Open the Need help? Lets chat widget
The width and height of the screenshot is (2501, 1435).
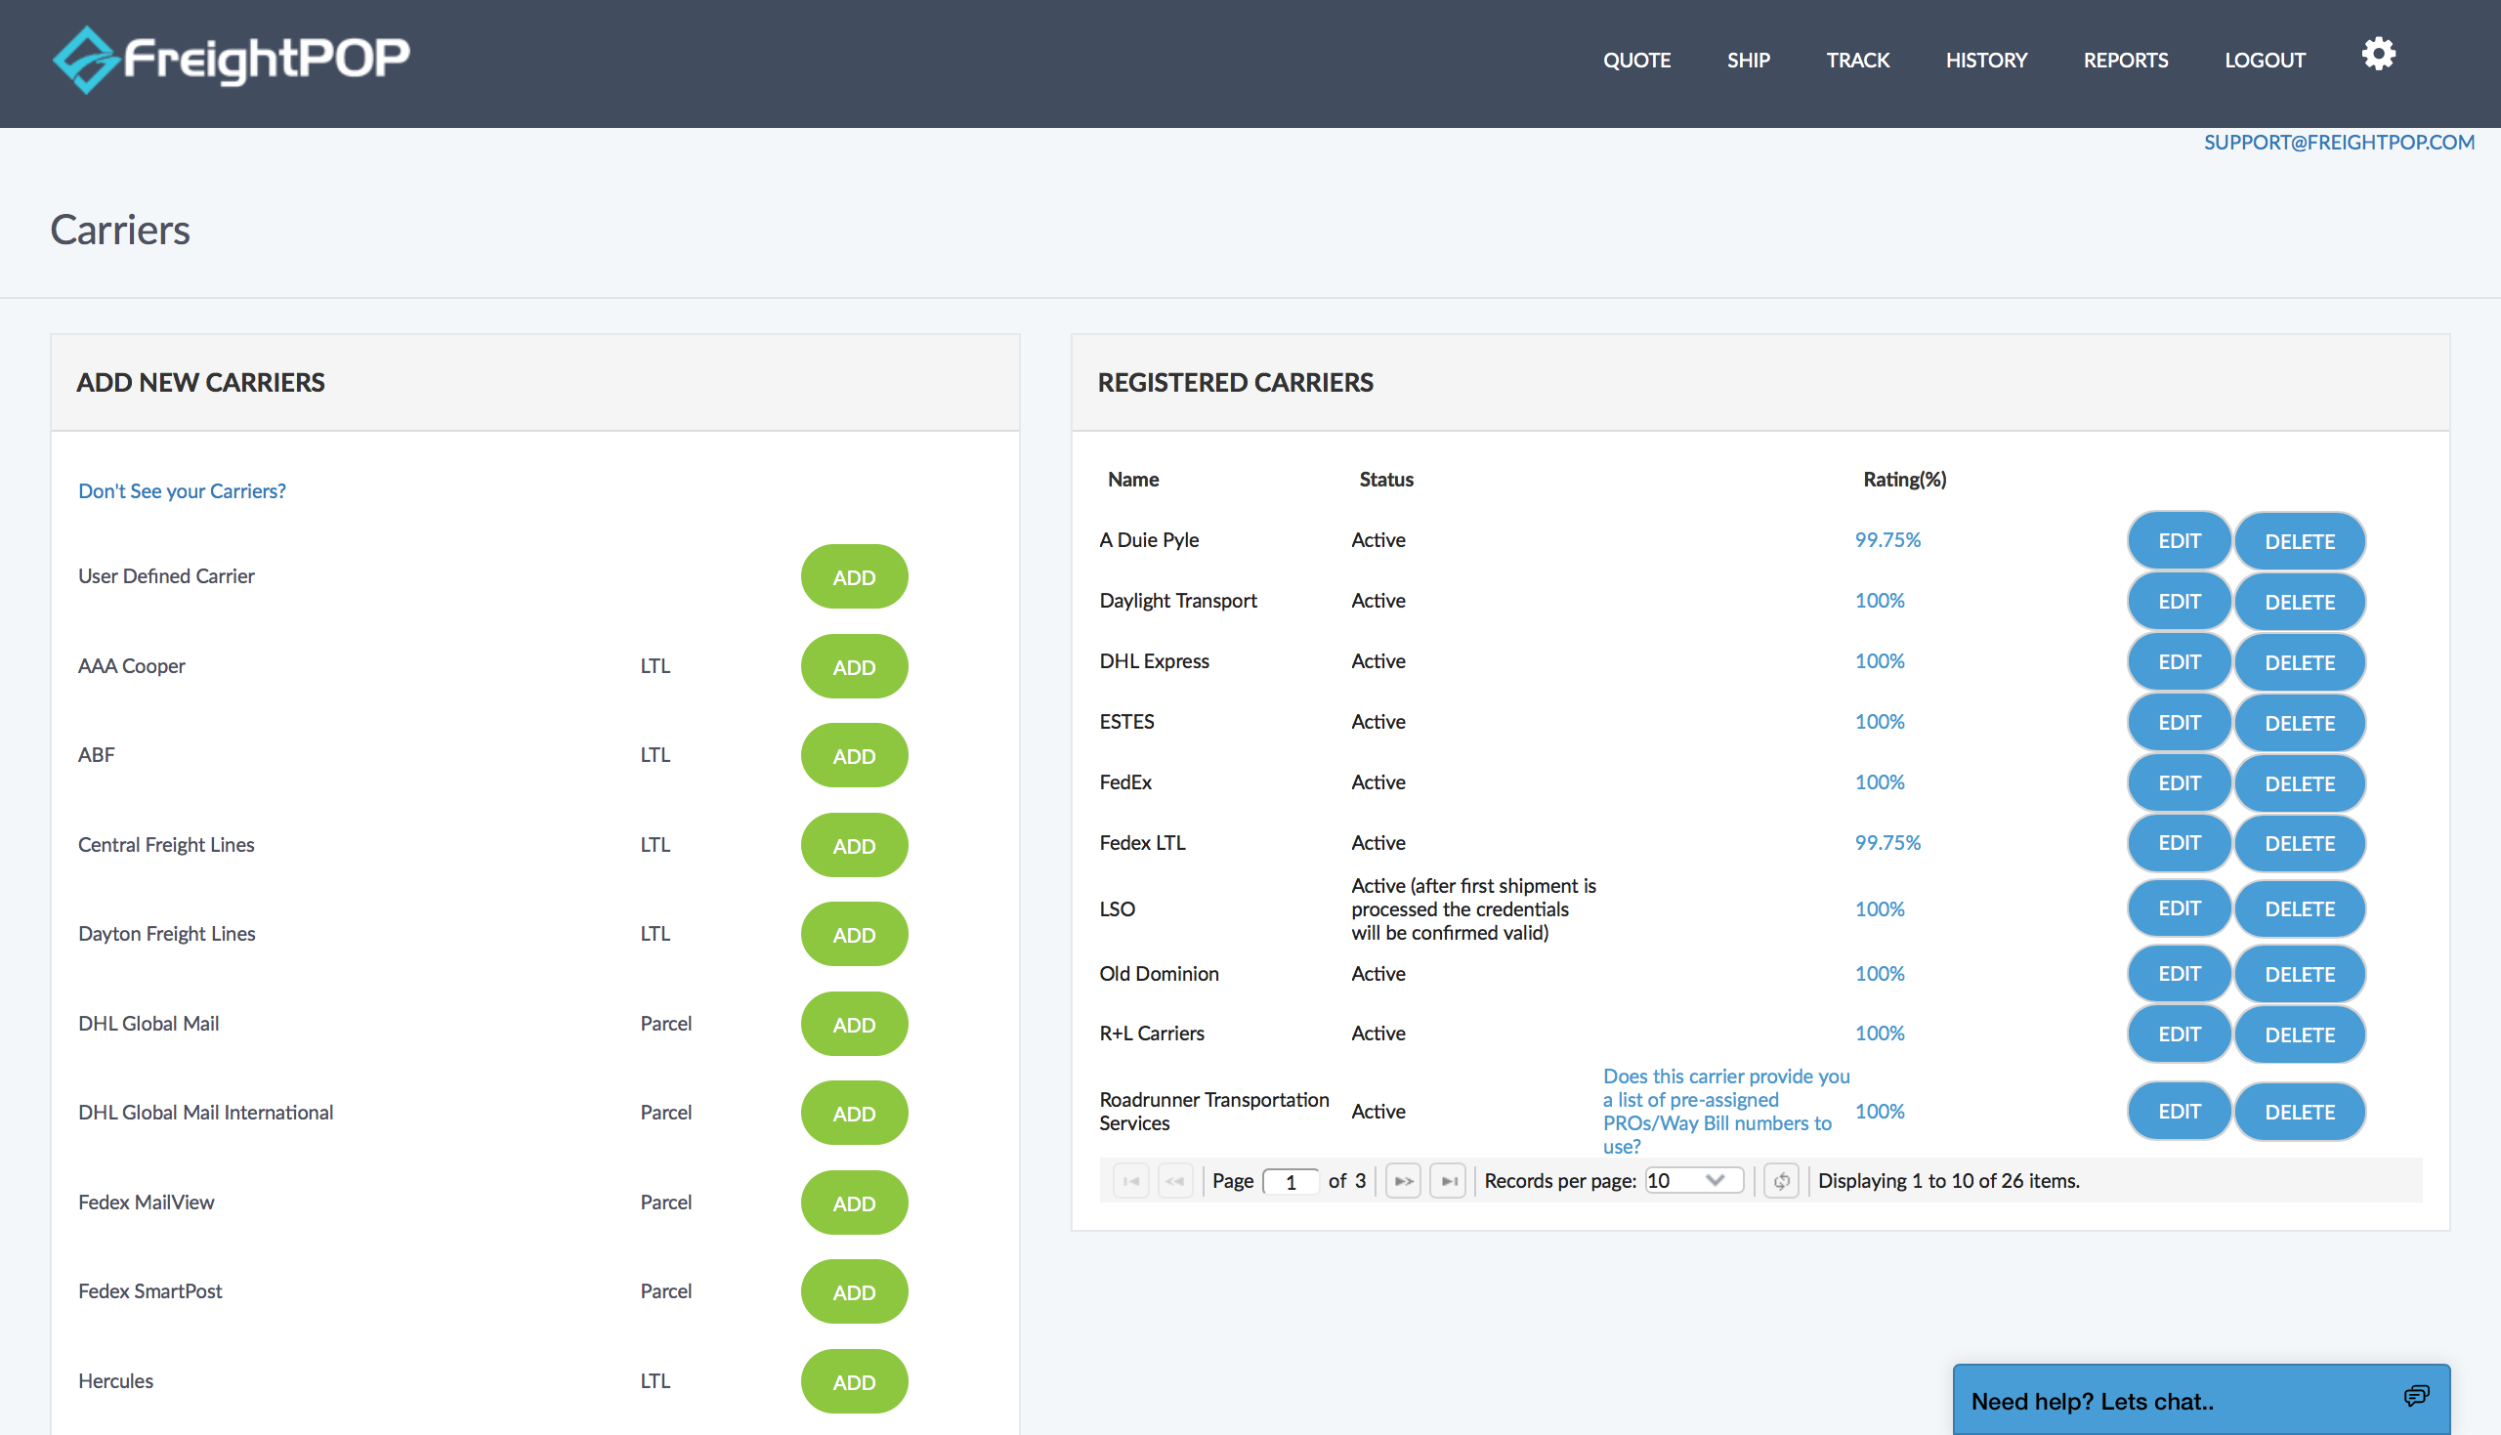click(x=2200, y=1400)
